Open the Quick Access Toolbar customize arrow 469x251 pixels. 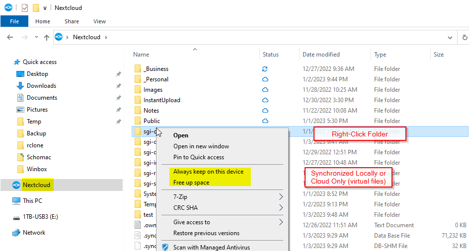45,8
